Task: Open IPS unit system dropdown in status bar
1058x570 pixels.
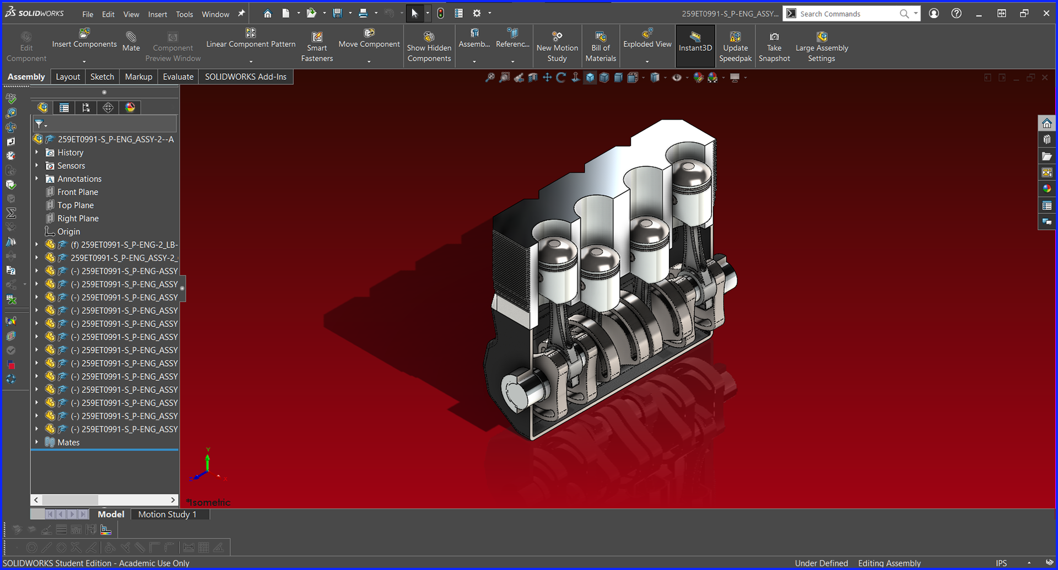Action: pyautogui.click(x=1028, y=563)
